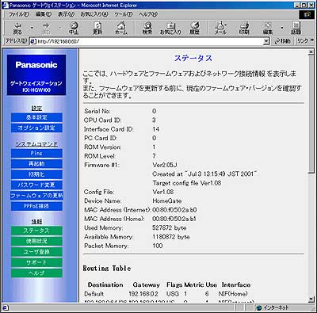The width and height of the screenshot is (317, 313).
Task: Open 基本設定 in the sidebar
Action: coord(36,117)
